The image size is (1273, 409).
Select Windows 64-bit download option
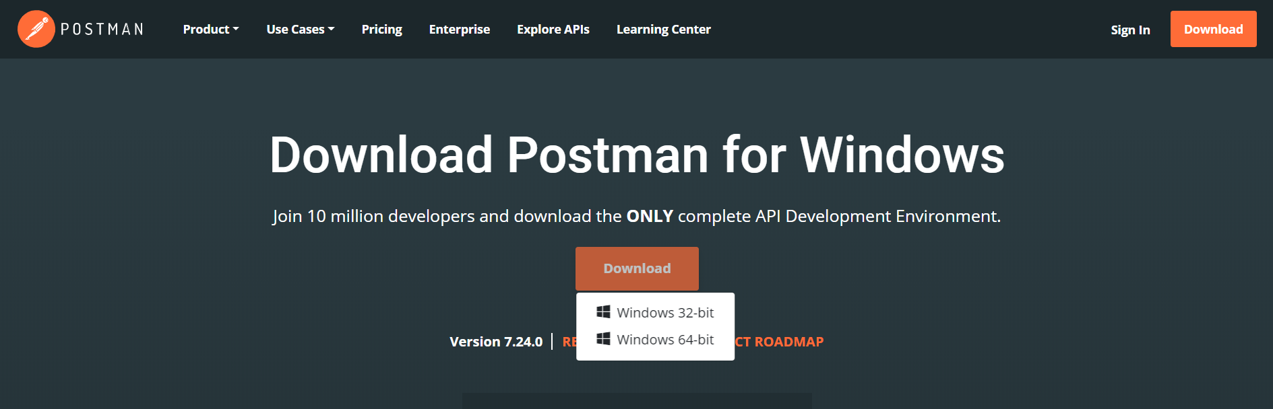[664, 340]
